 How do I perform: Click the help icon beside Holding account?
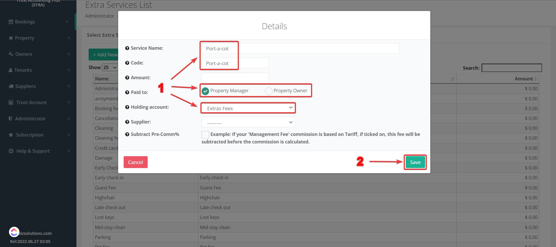click(x=127, y=107)
